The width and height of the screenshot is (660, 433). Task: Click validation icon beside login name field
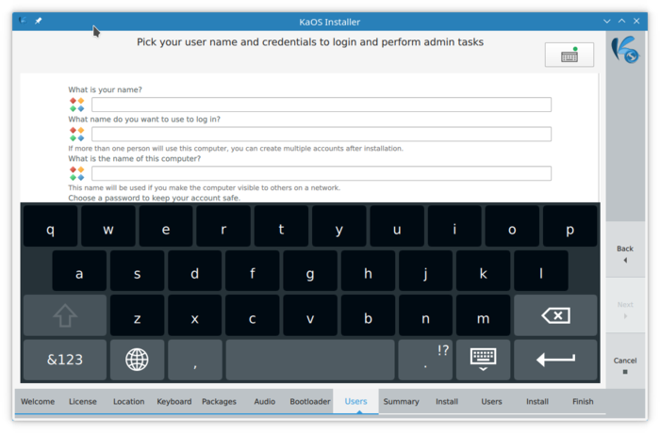[x=77, y=134]
